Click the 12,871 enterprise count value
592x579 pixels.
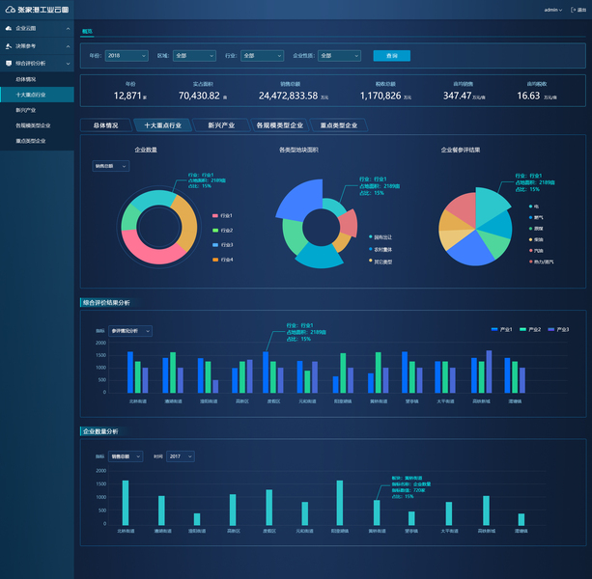click(x=127, y=96)
